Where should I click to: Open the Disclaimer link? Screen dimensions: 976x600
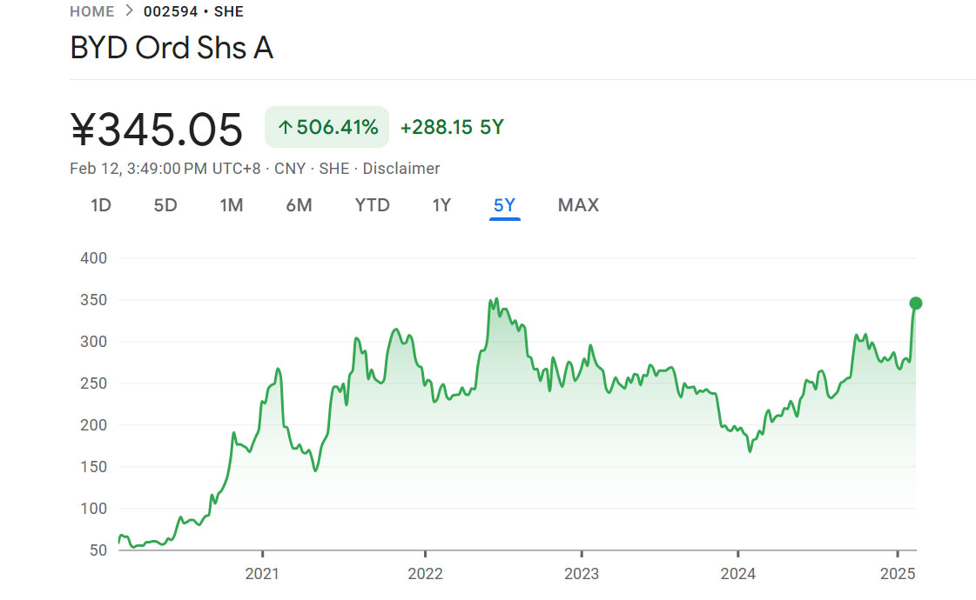(401, 169)
